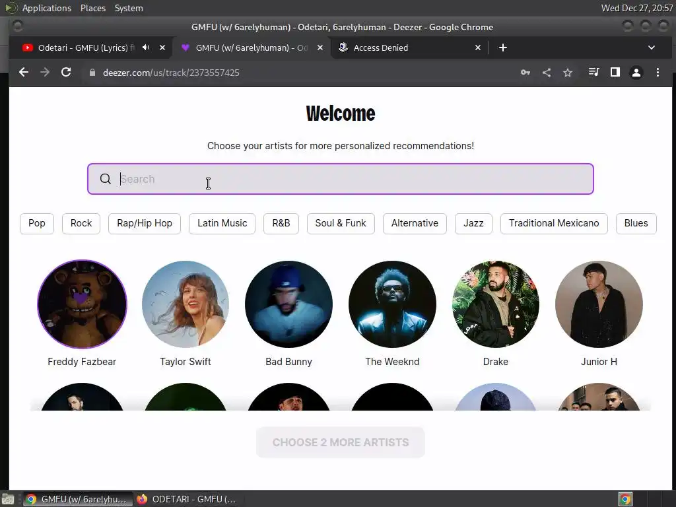Pick the Alternative genre chip
Viewport: 676px width, 507px height.
click(415, 223)
